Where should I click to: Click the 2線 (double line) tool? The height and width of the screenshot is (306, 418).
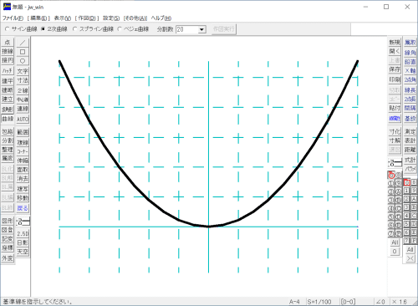click(23, 90)
